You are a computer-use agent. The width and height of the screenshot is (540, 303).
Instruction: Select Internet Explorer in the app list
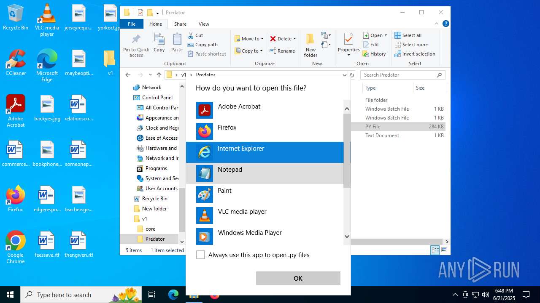[265, 152]
